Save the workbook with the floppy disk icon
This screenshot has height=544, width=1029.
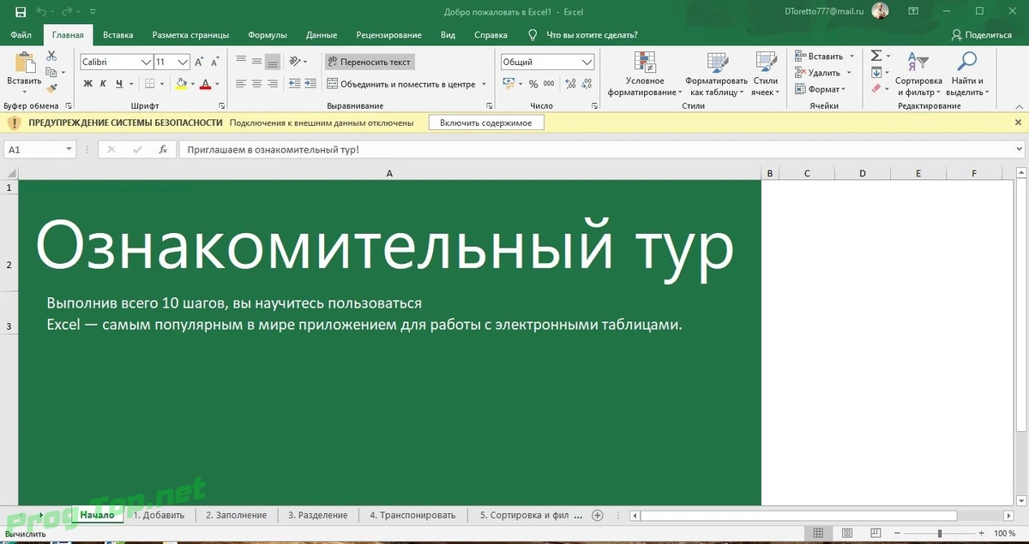point(20,12)
